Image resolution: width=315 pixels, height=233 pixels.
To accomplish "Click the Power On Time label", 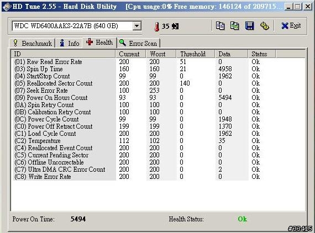I will point(33,219).
